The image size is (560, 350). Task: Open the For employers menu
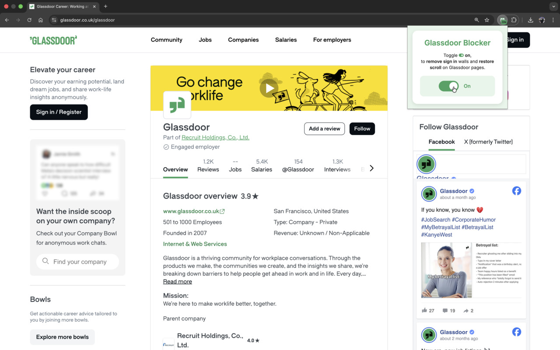pos(332,40)
